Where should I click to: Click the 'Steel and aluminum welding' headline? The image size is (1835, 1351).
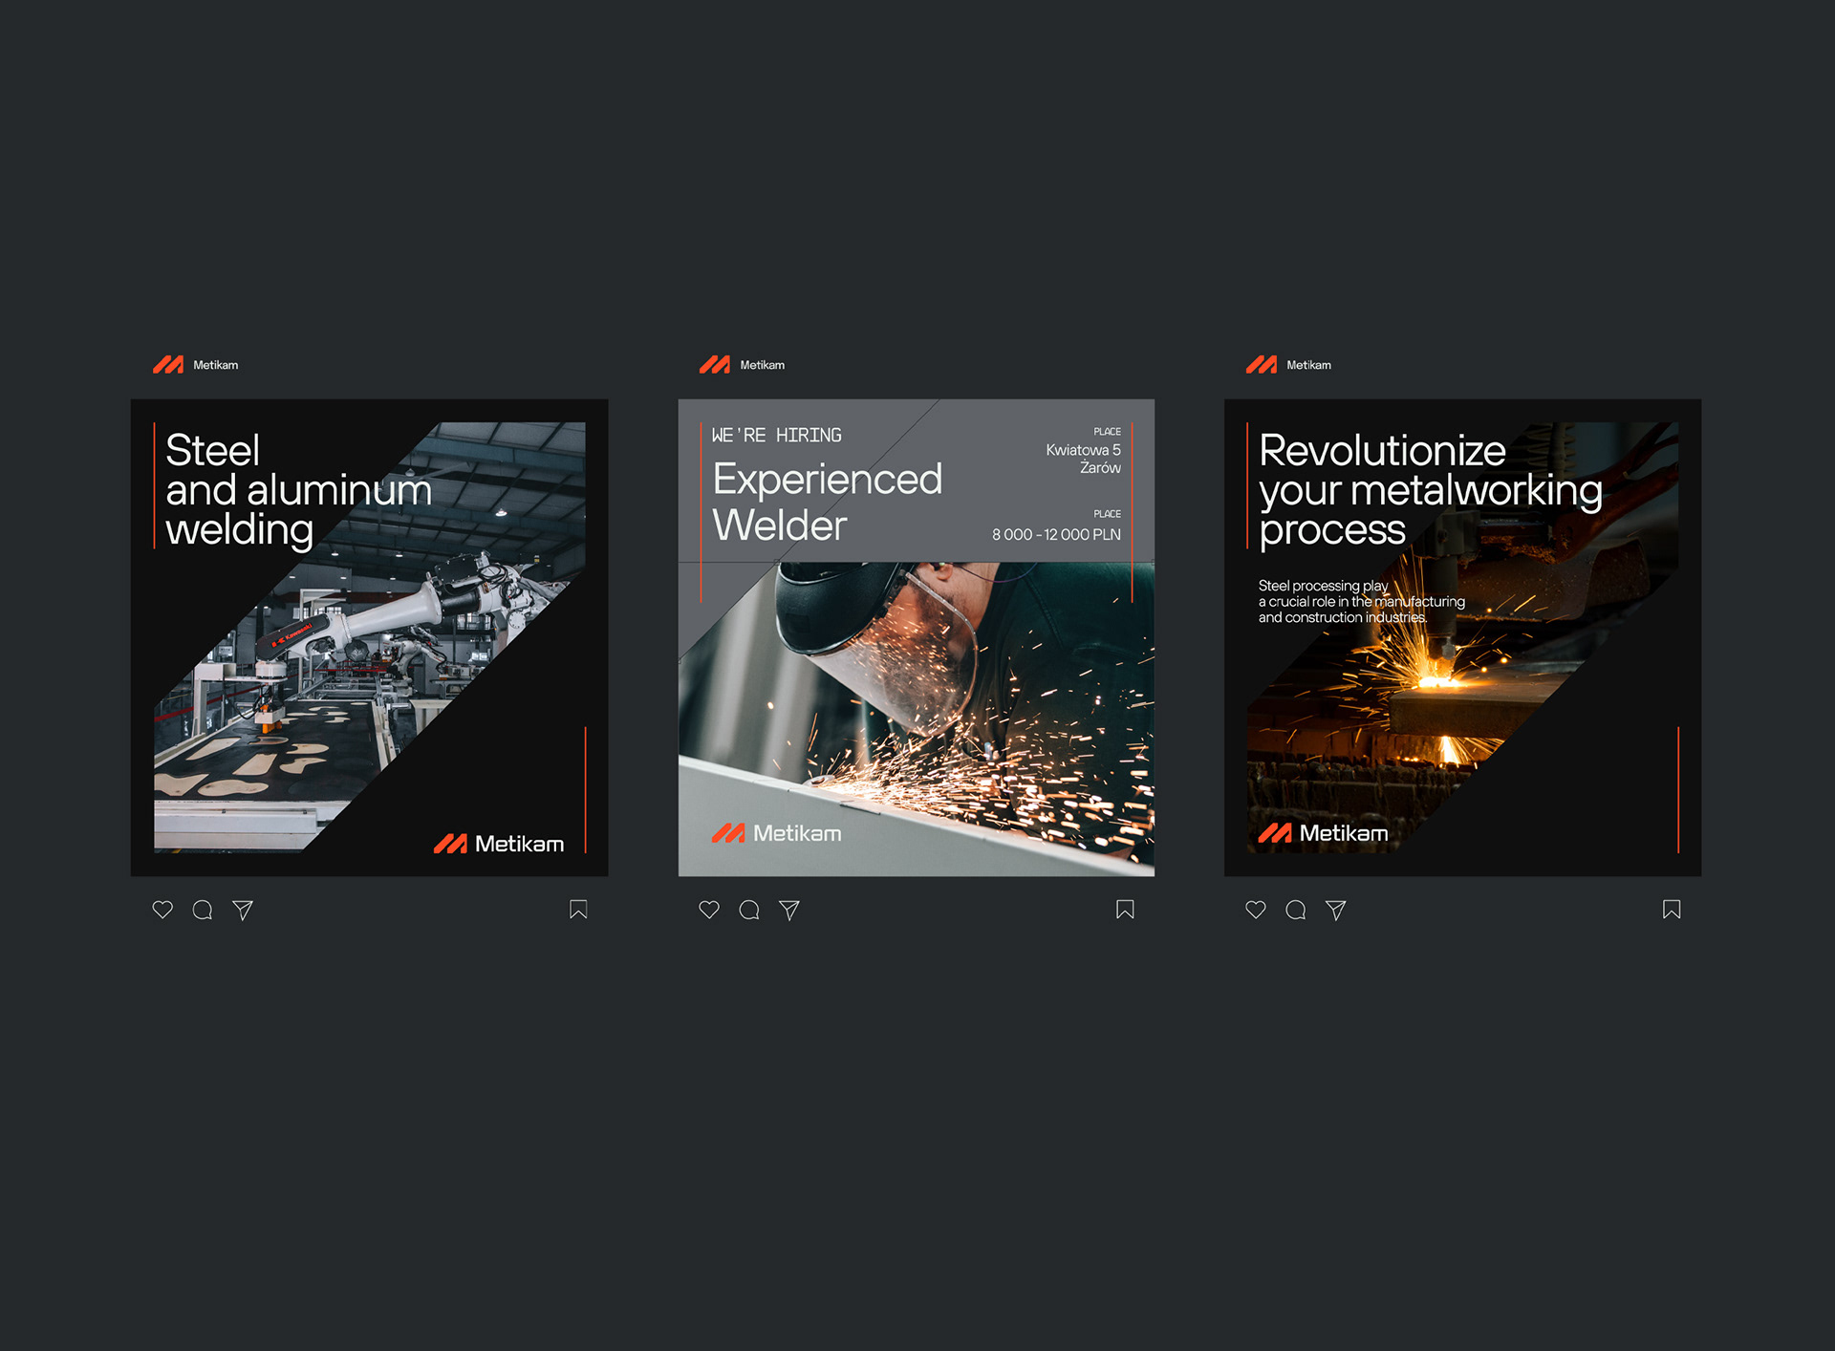(x=298, y=490)
